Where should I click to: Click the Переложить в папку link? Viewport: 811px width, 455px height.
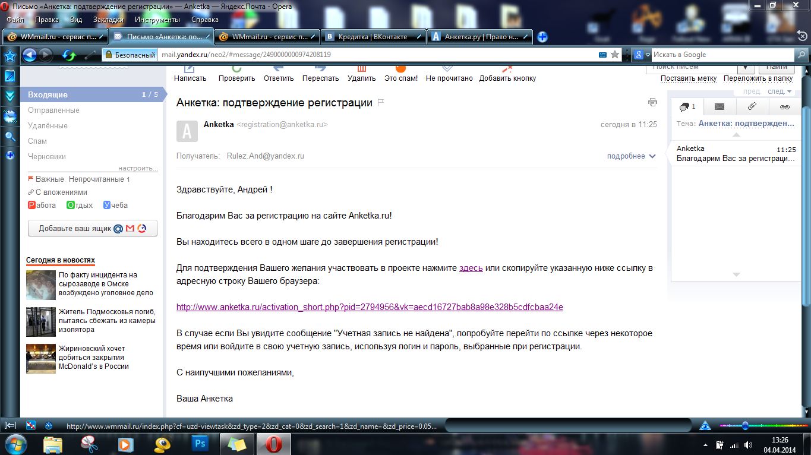tap(758, 78)
